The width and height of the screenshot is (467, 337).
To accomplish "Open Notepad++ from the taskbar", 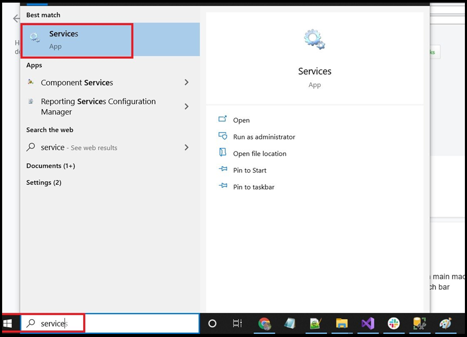I will click(x=315, y=323).
